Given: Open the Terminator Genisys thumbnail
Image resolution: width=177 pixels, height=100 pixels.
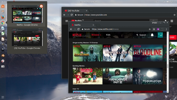Looking at the screenshot, I should pos(148,76).
